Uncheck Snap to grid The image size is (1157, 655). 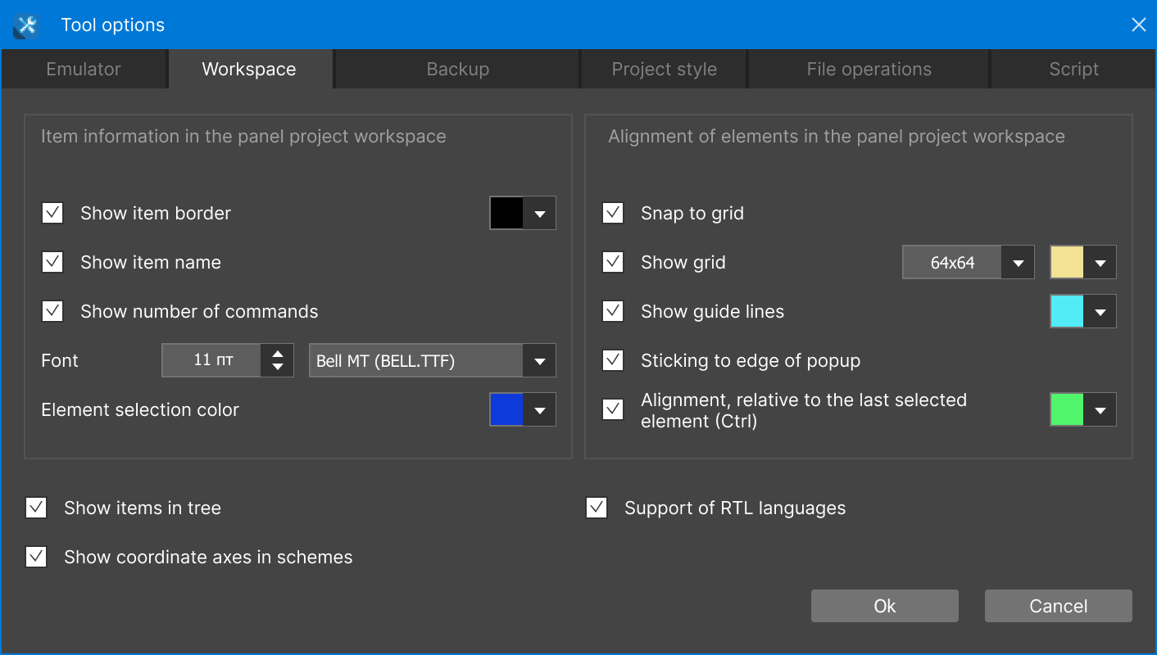click(613, 213)
